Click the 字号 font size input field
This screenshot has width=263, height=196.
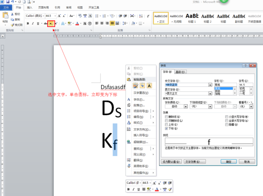(245, 84)
